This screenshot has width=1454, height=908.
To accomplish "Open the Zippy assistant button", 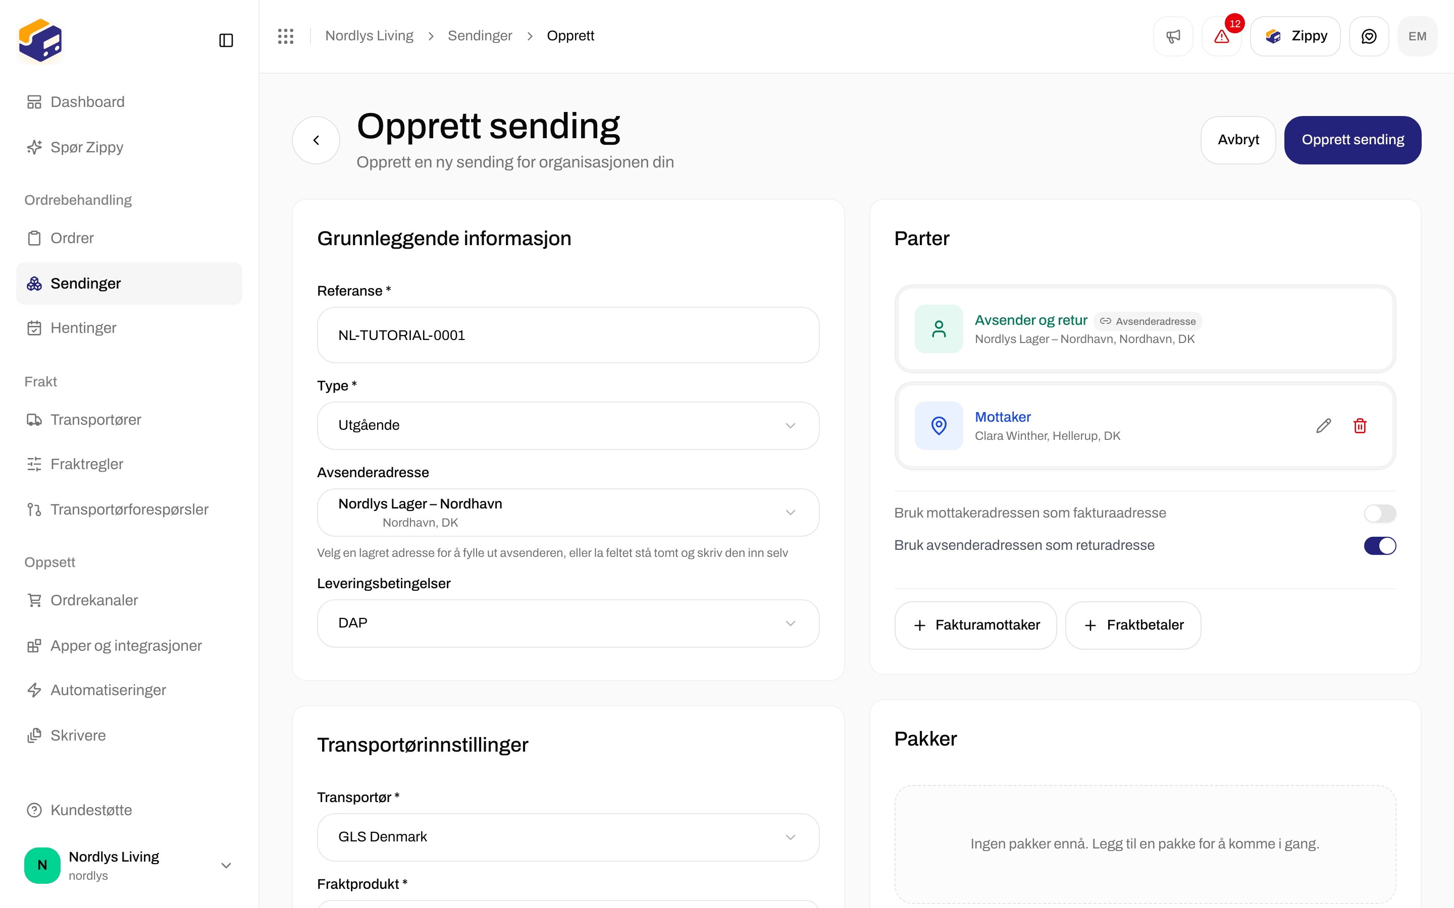I will coord(1295,36).
